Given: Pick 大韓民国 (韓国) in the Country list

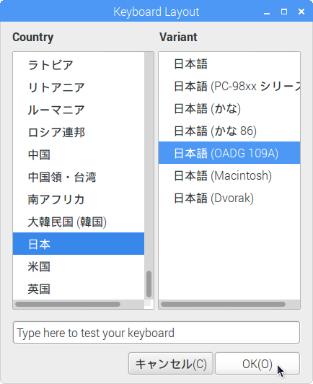Looking at the screenshot, I should click(x=79, y=222).
